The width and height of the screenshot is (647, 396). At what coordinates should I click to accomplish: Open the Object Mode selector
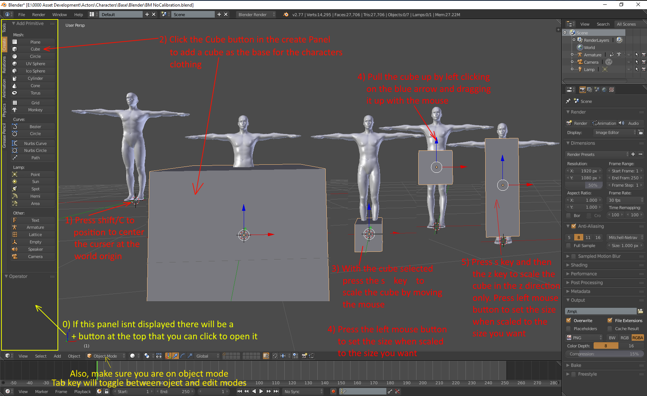105,356
